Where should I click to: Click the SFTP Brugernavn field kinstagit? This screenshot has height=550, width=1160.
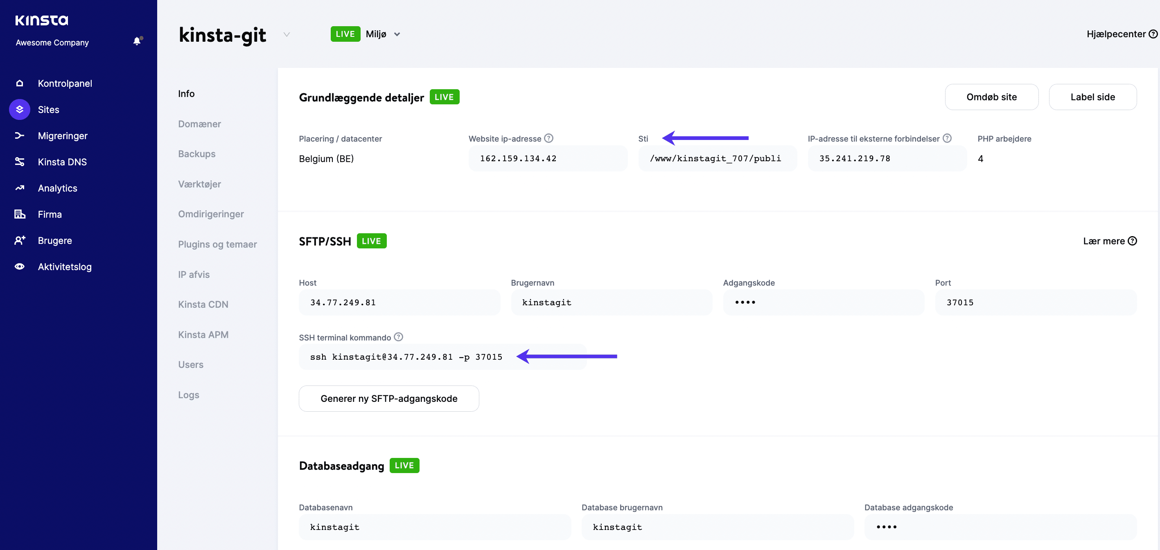tap(612, 302)
